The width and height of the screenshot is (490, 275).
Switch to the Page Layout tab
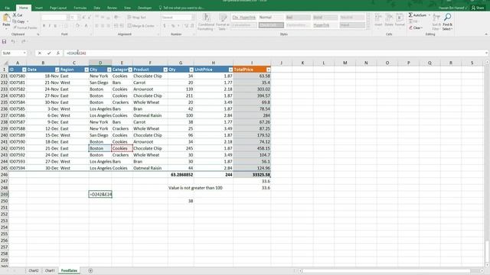pyautogui.click(x=58, y=8)
